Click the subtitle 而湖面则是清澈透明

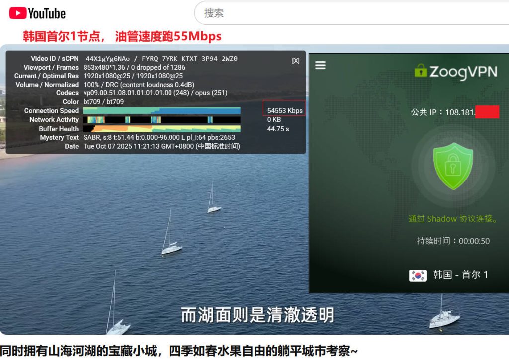coord(256,314)
